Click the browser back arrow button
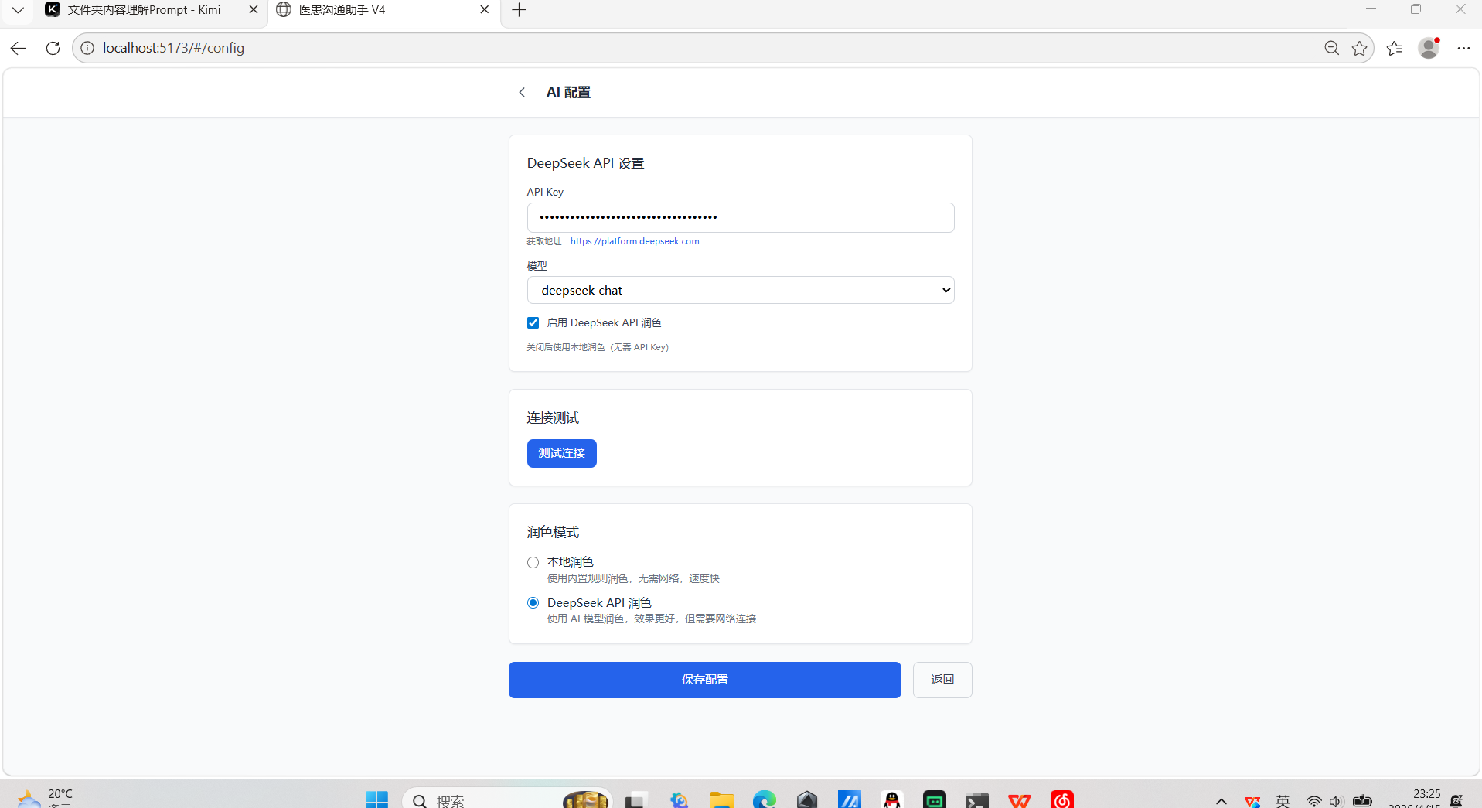 point(19,48)
